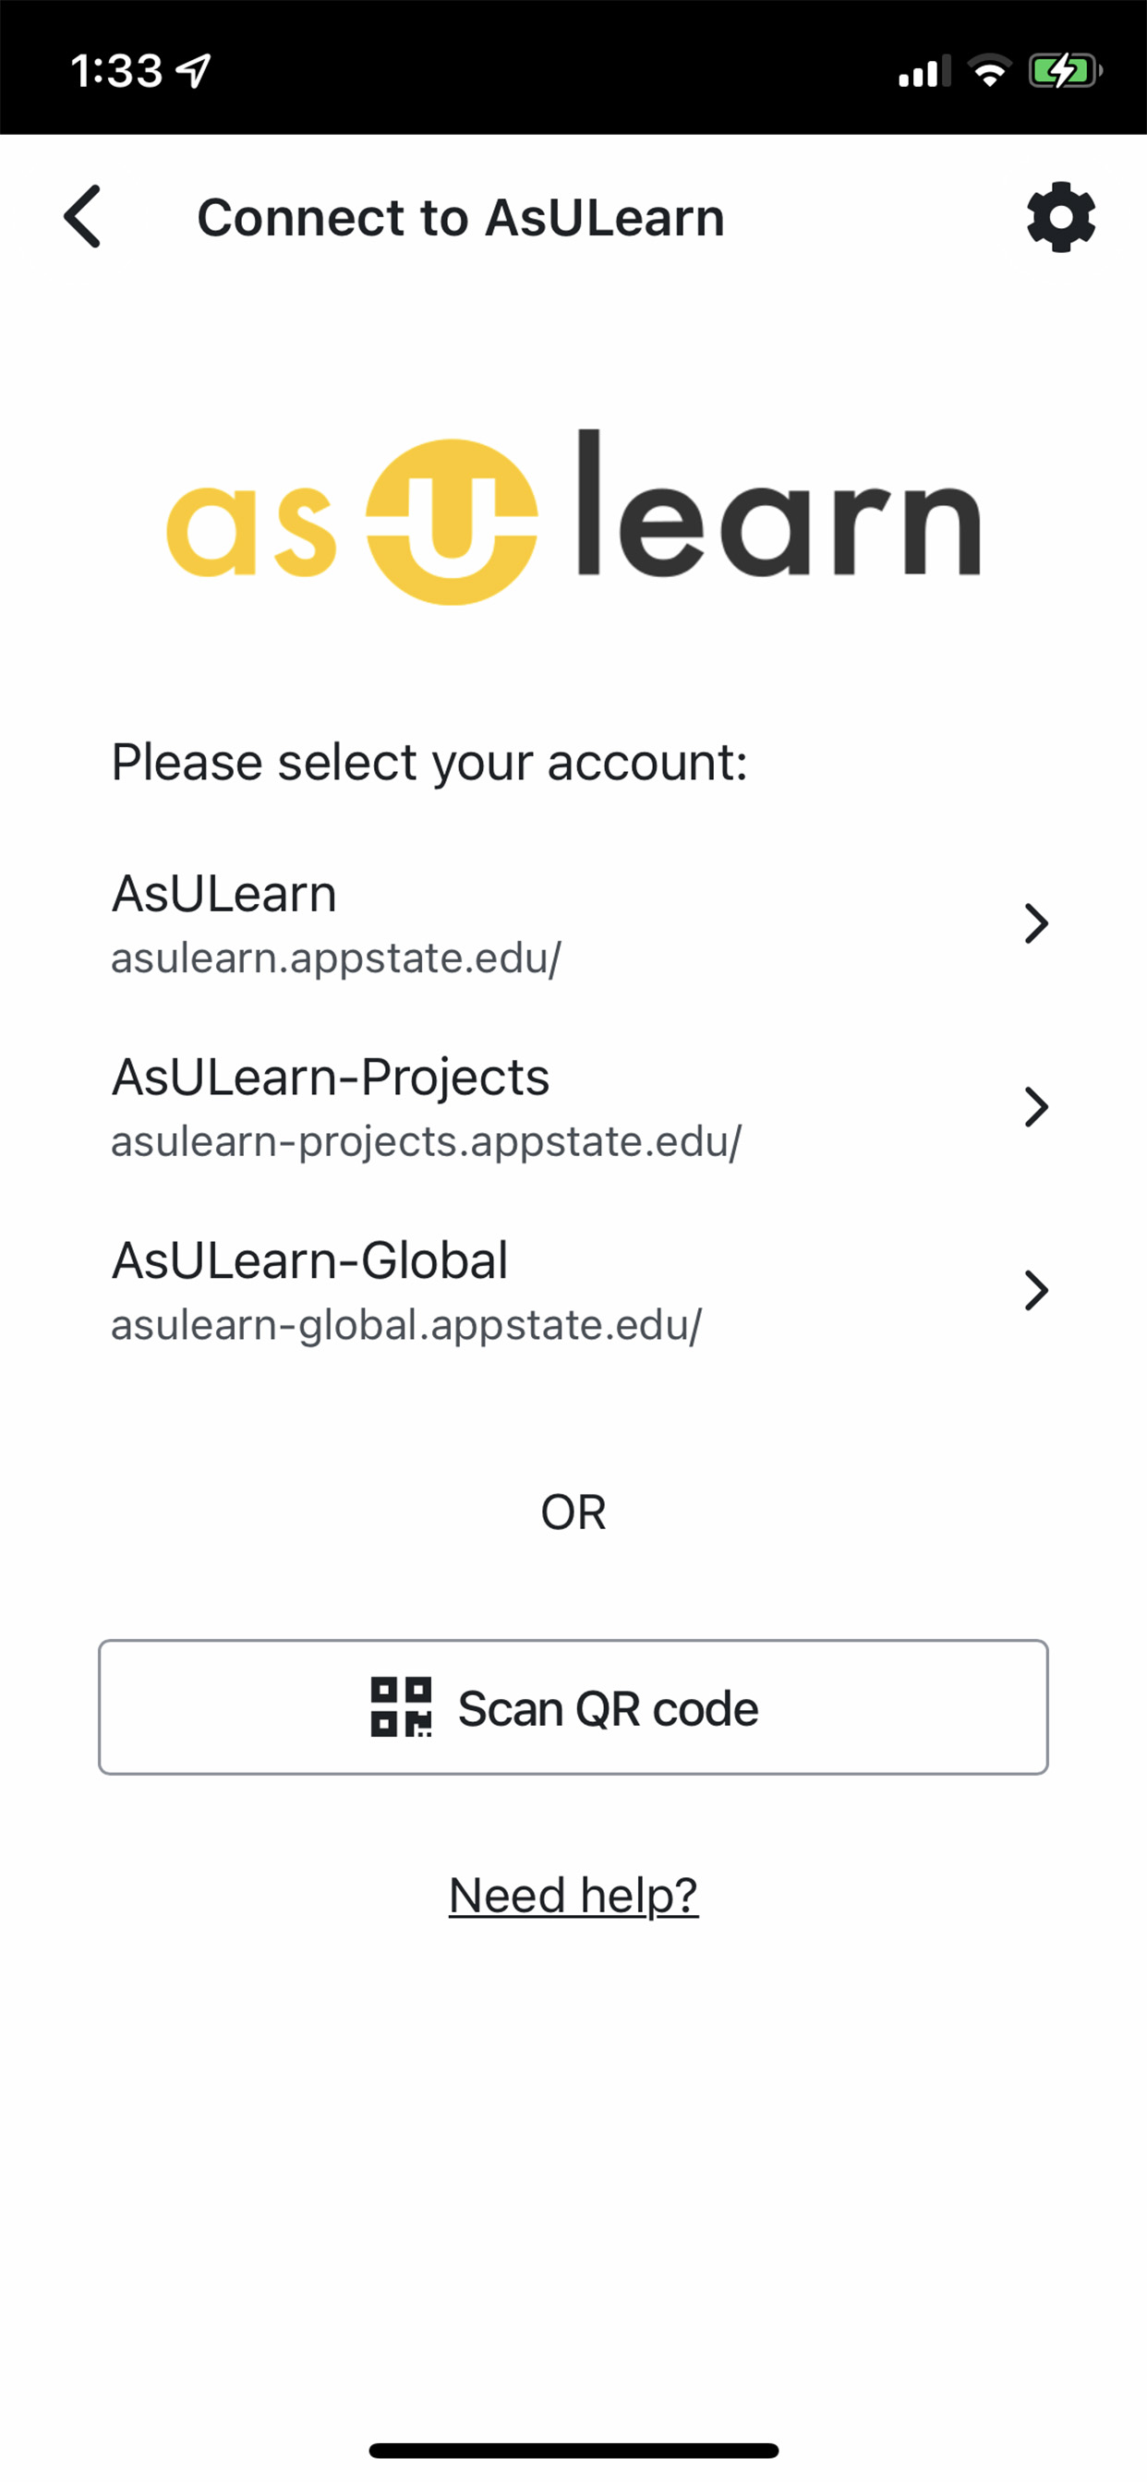Screen dimensions: 1147x2482
Task: Tap the Connect to AsULearn title
Action: [x=461, y=218]
